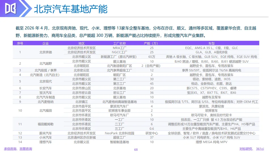Click the NeoPark 北京科创园 cell
The width and height of the screenshot is (272, 153).
[119, 133]
